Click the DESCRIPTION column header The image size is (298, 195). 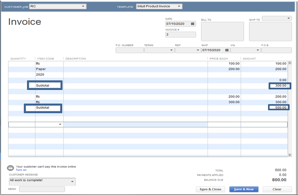tap(76, 59)
